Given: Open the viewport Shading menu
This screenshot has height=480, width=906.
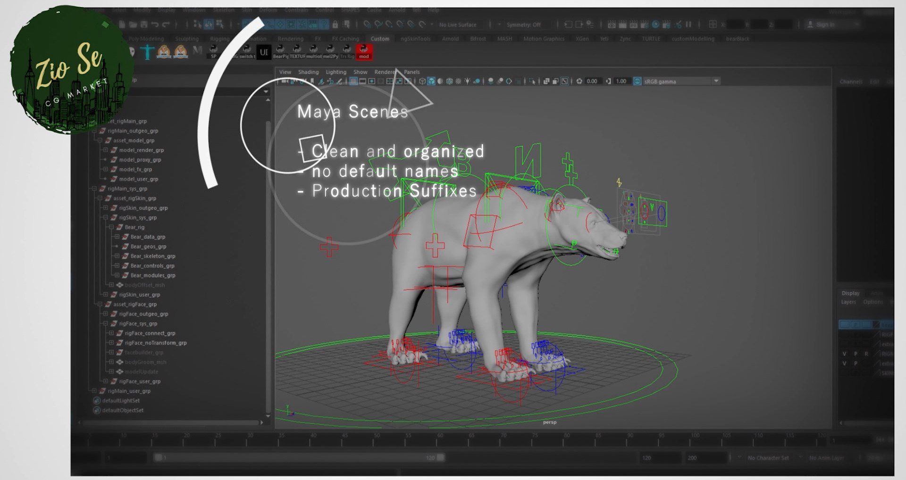Looking at the screenshot, I should pos(308,72).
